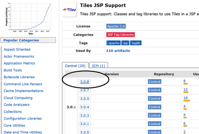Open the Cloud Computing category

click(18, 98)
